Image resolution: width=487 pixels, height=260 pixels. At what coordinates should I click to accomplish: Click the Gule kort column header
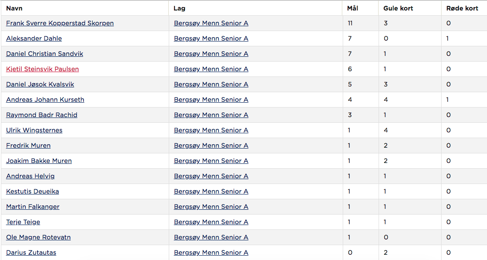[398, 8]
